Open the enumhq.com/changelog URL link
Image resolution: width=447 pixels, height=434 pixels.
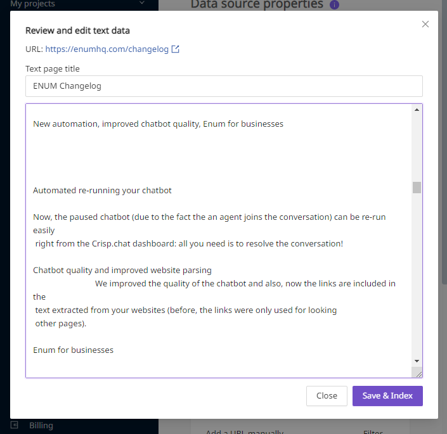pos(107,49)
